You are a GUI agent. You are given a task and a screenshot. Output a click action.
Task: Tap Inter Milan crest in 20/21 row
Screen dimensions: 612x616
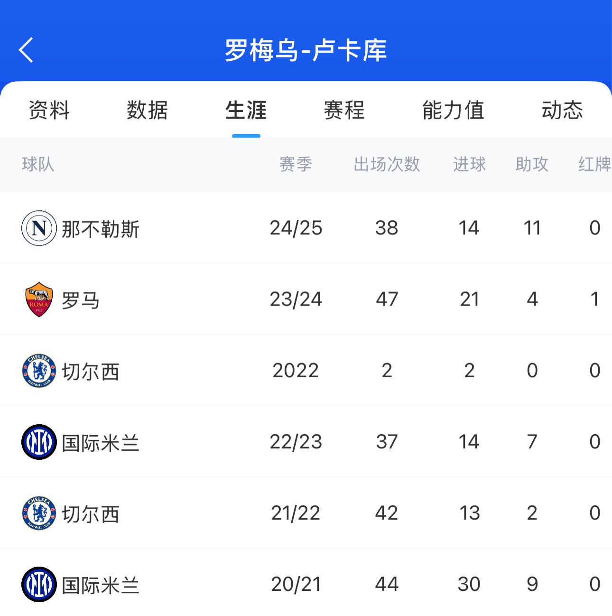[x=39, y=584]
